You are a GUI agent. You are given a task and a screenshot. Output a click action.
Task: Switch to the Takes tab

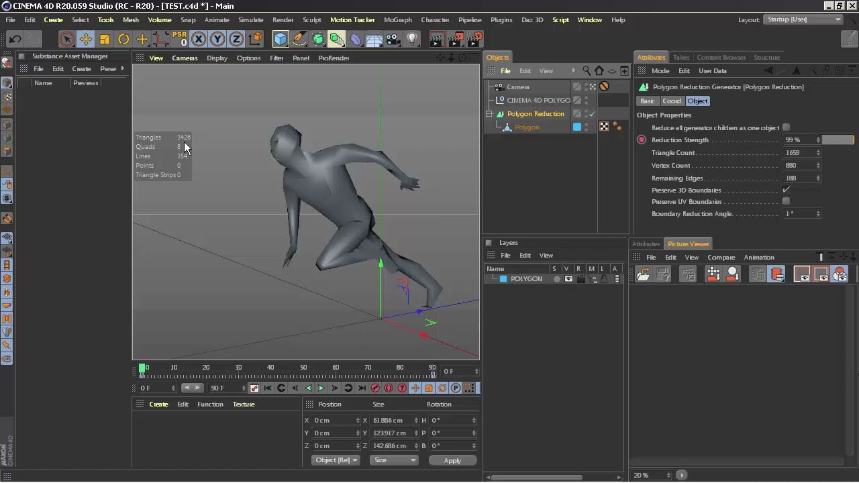point(681,57)
